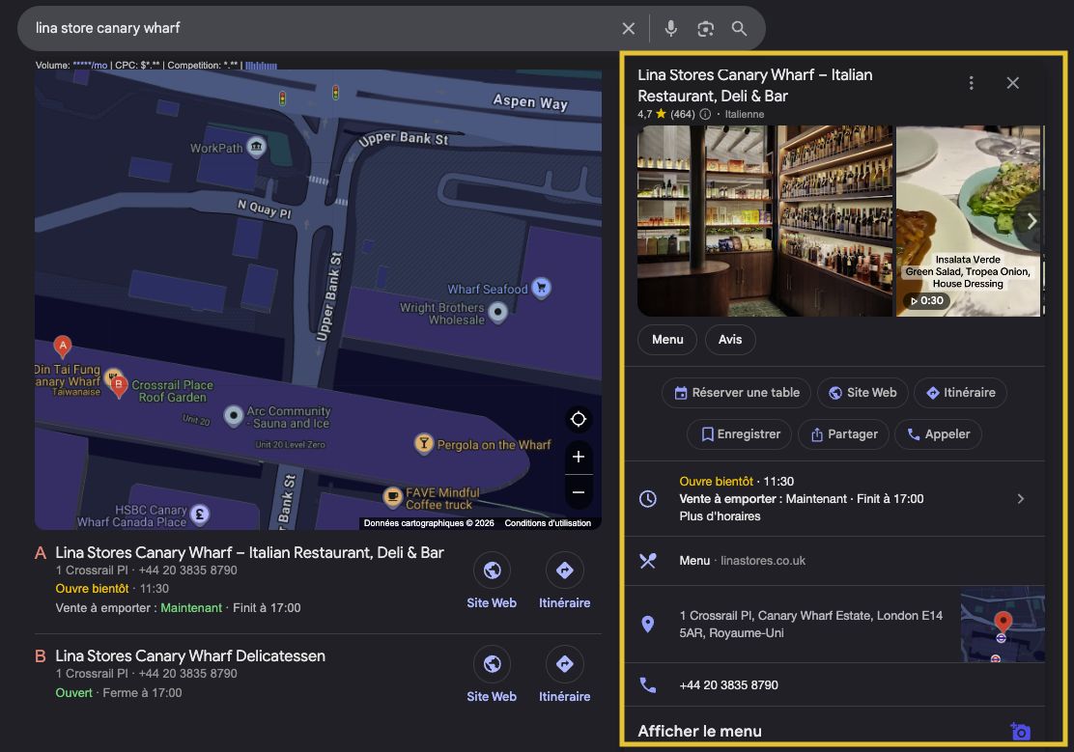The image size is (1074, 752).
Task: Select the Avis chip
Action: (x=730, y=340)
